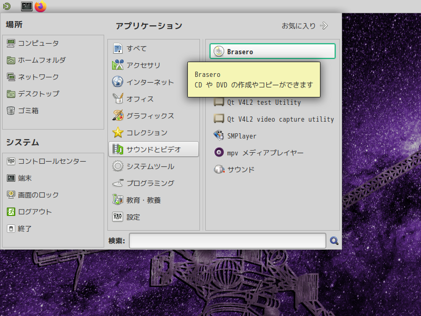The width and height of the screenshot is (421, 316).
Task: Select the プログラミング category
Action: (154, 183)
